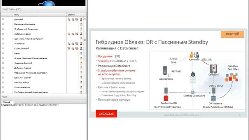This screenshot has height=140, width=249.
Task: Click the leftmost status icon for Анастасия
Action: 69,44
